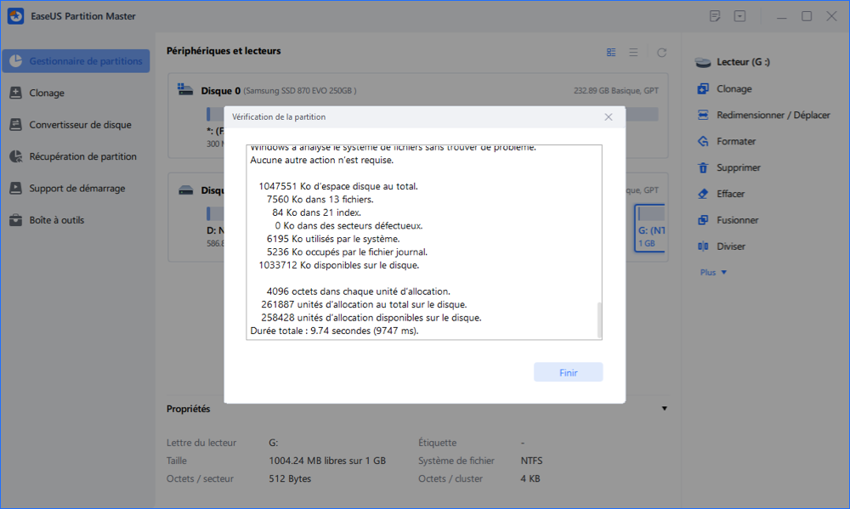Click '1004.24 MB libres sur 1 GB' value

(x=327, y=461)
